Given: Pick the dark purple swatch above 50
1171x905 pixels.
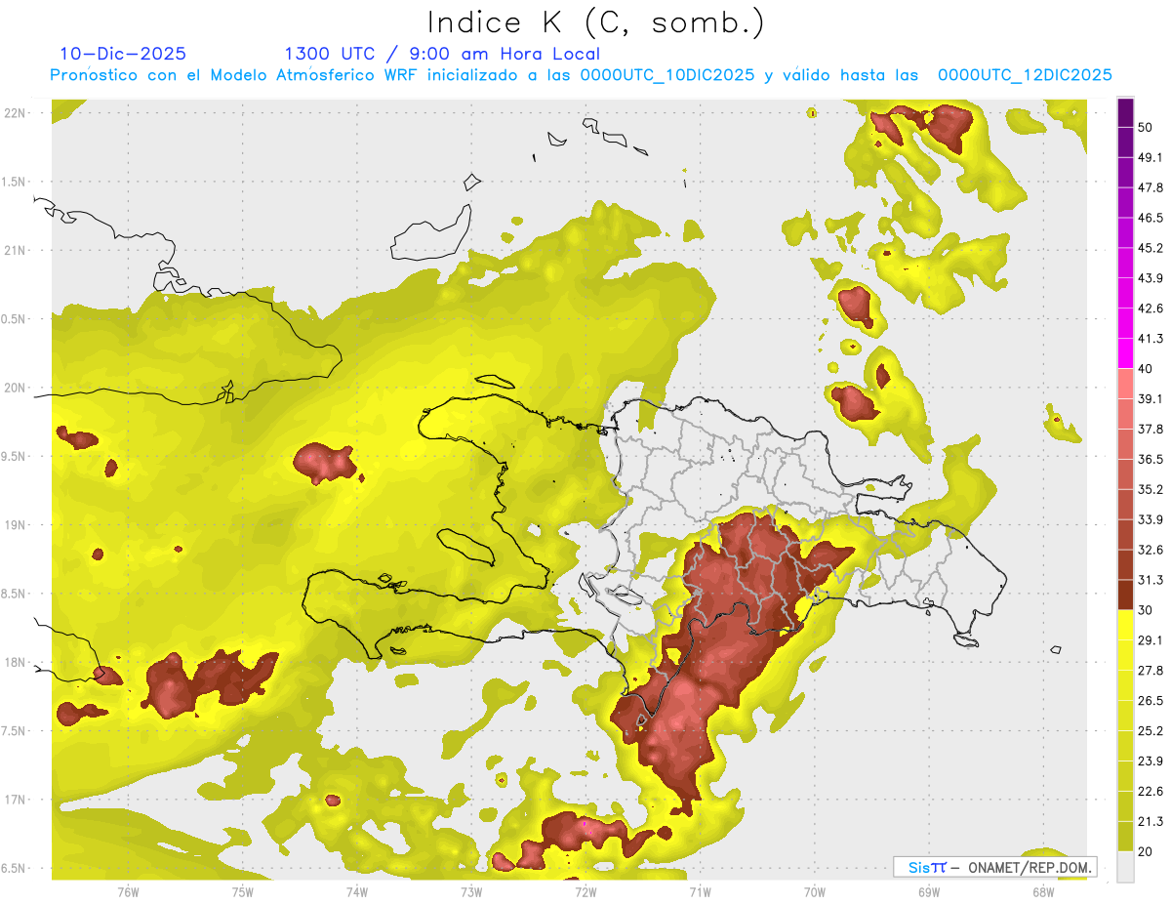Looking at the screenshot, I should (1125, 113).
